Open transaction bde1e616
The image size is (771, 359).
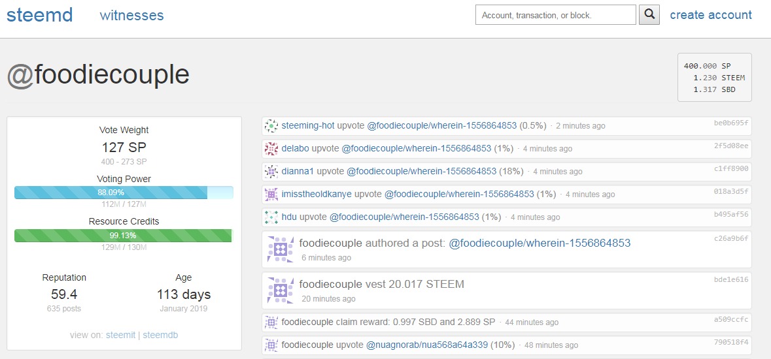[731, 279]
